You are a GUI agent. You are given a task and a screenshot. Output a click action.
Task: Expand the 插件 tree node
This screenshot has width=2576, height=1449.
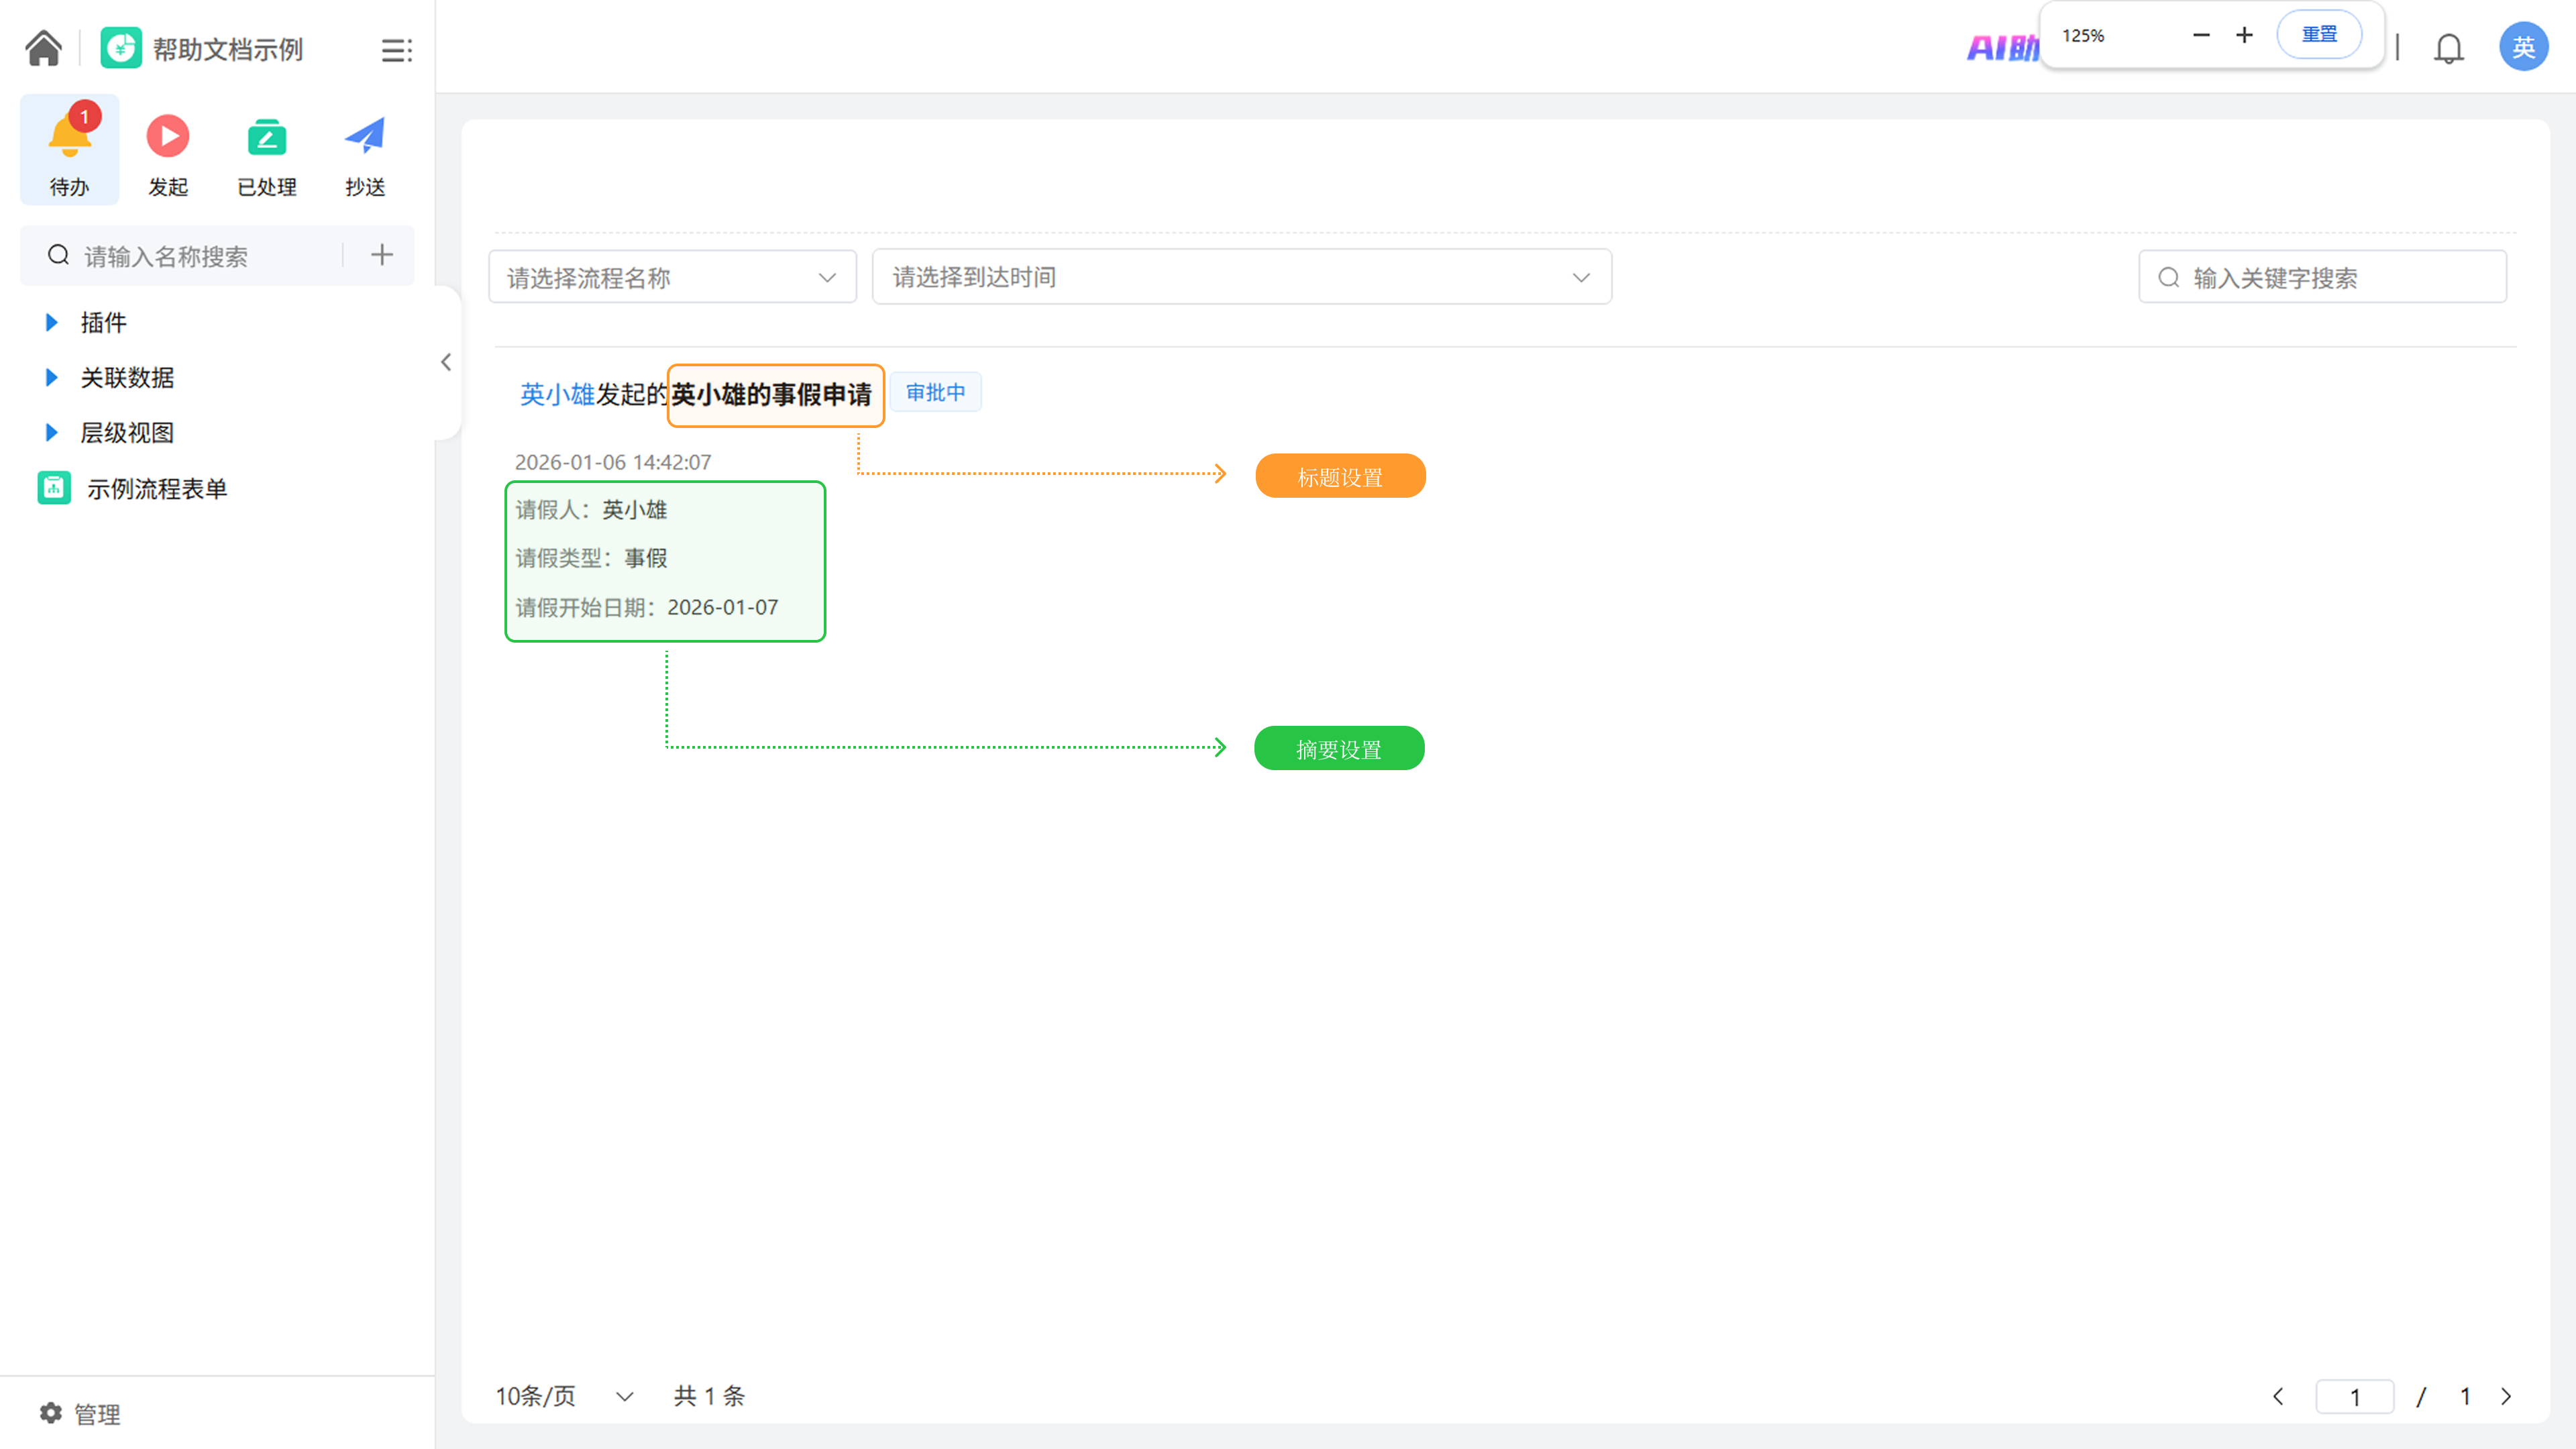52,322
